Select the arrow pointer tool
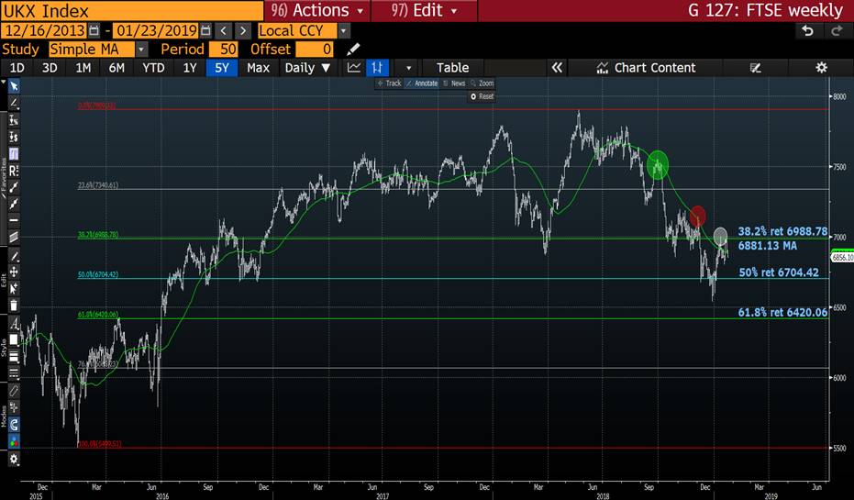854x500 pixels. 14,86
